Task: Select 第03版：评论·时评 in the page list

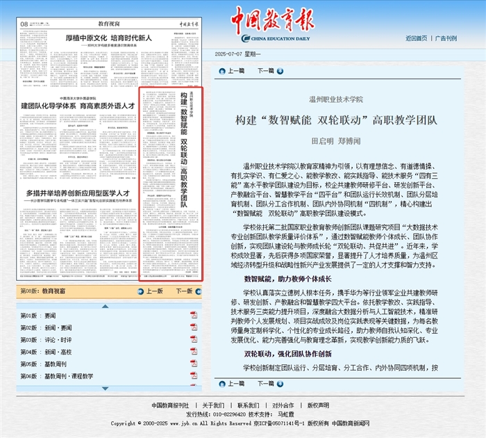Action: (x=46, y=340)
